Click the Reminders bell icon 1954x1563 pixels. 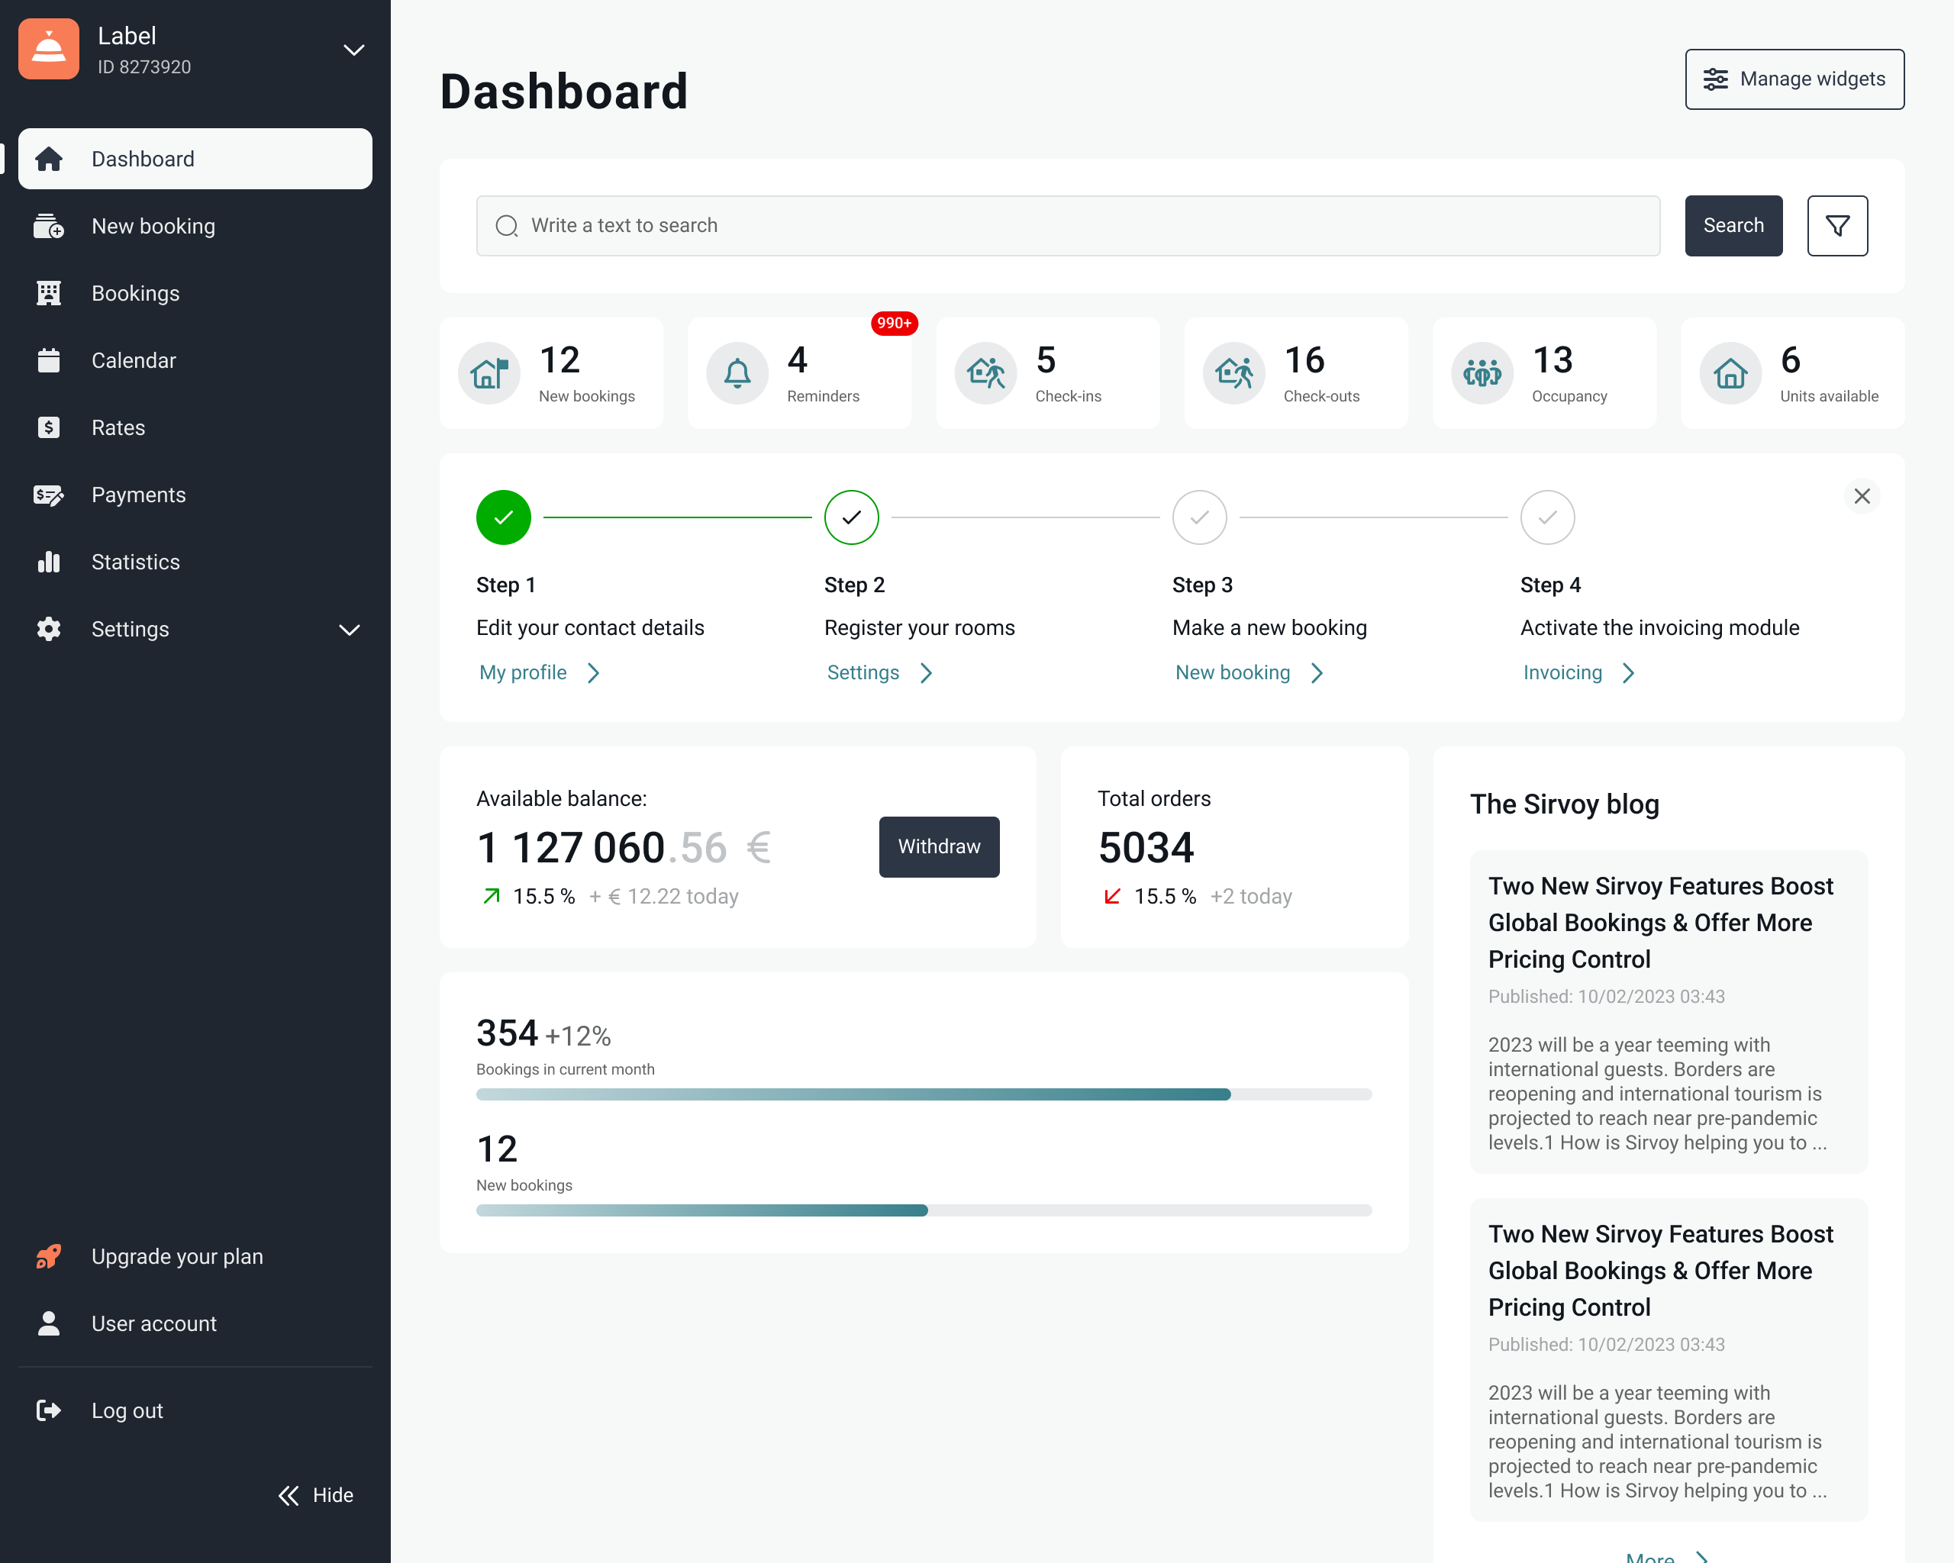(x=738, y=372)
